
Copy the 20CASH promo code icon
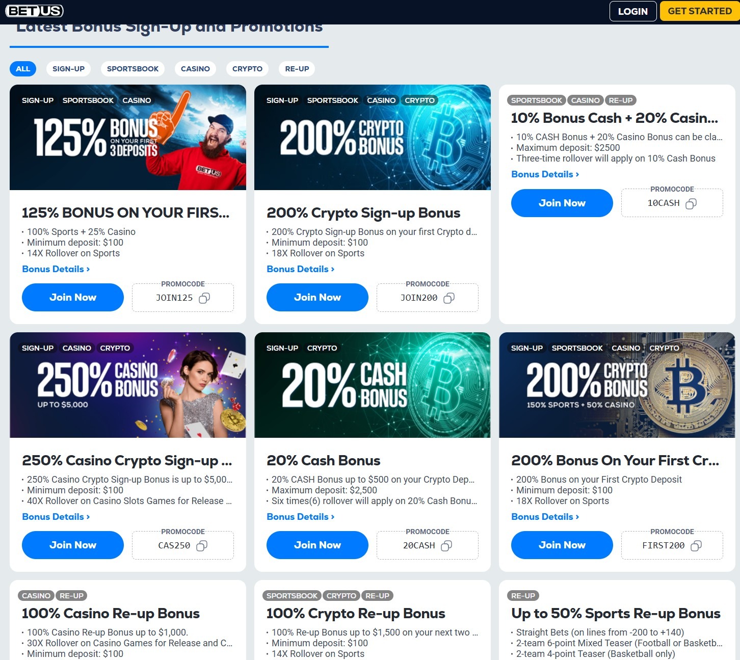[446, 546]
